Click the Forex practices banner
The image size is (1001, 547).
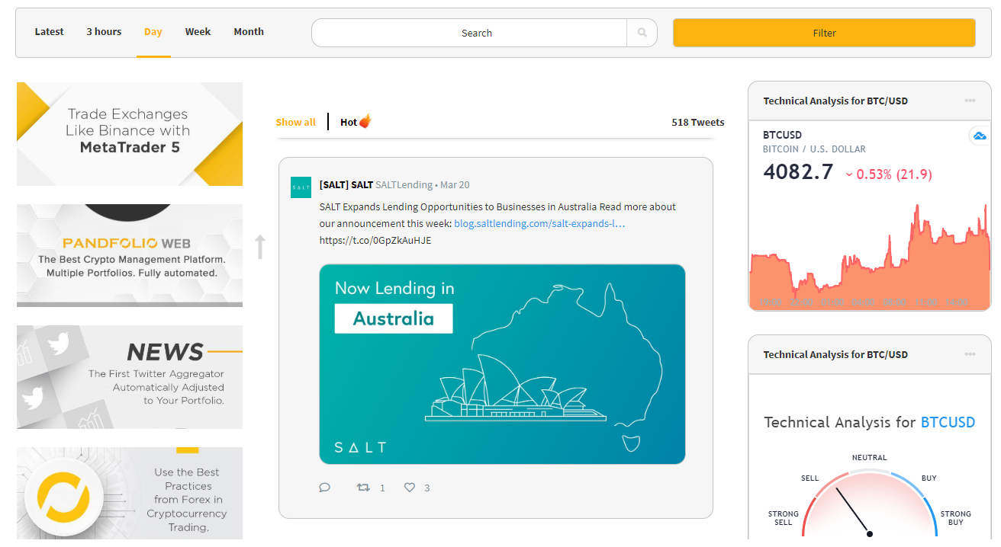130,494
